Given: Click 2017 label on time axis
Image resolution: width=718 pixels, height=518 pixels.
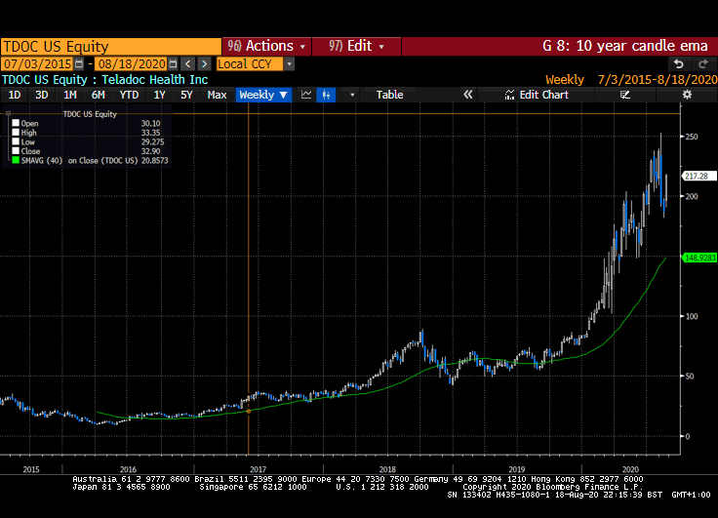Looking at the screenshot, I should click(258, 469).
